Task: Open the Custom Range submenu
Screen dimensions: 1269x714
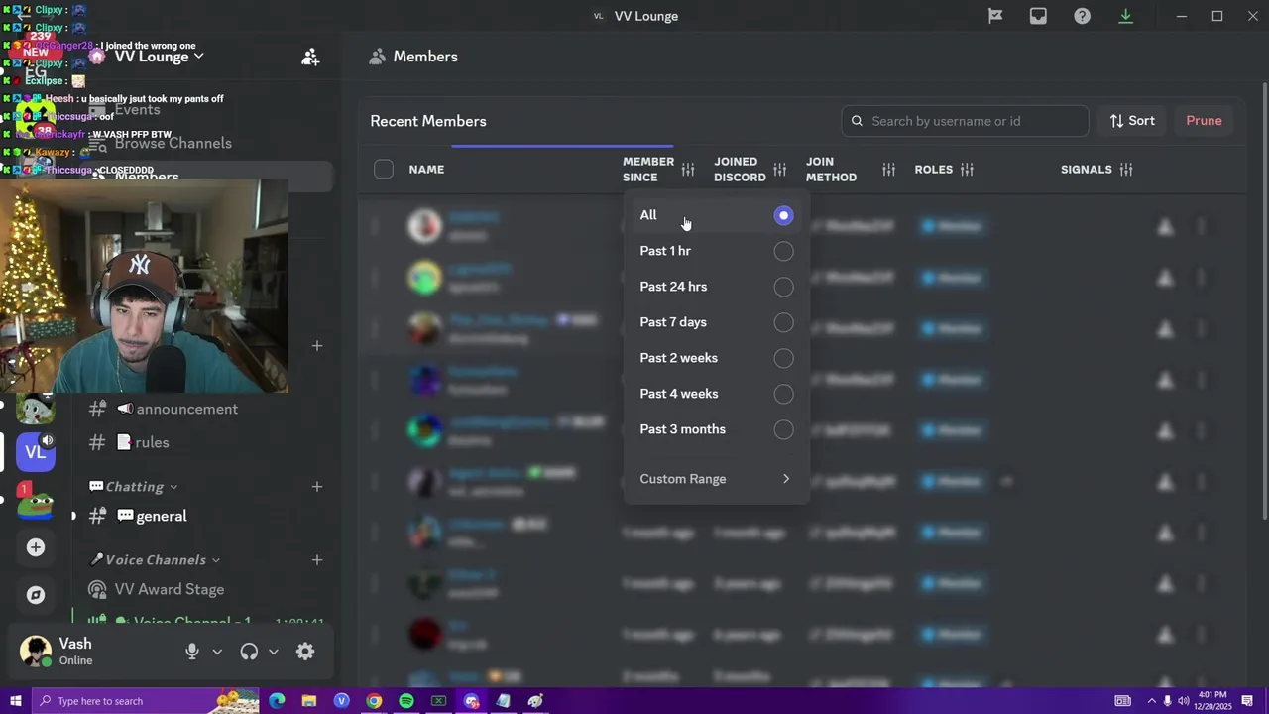Action: click(716, 479)
